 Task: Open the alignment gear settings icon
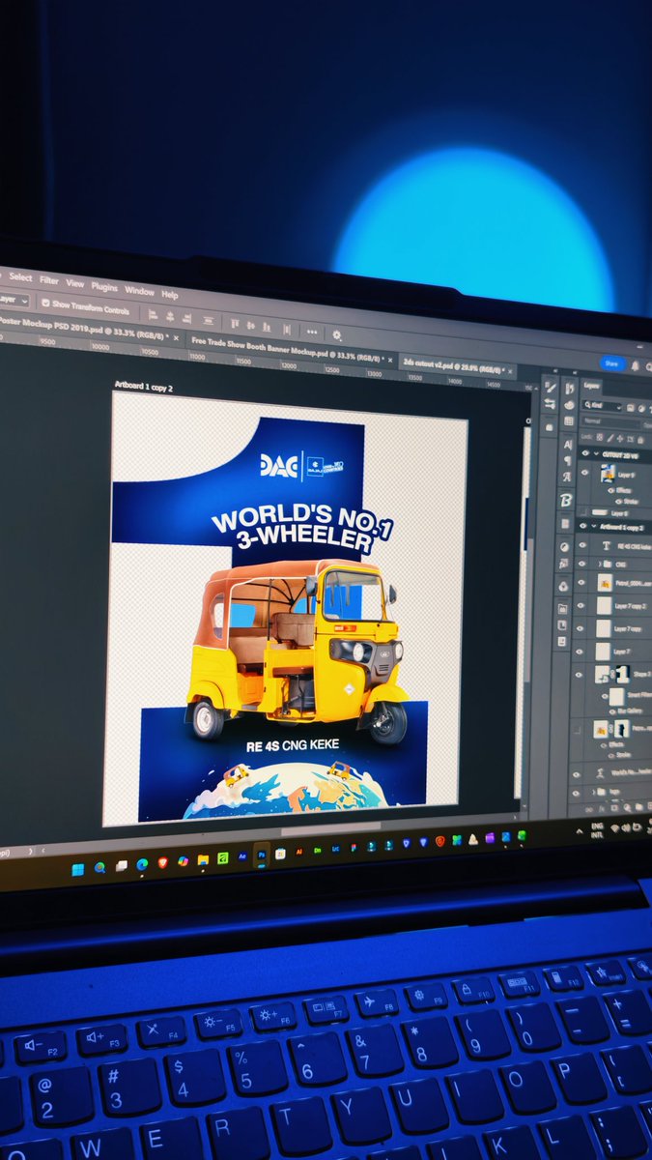pos(336,334)
